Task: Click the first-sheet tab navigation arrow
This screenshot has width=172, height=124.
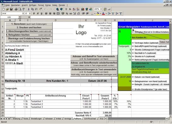Action: [x=2, y=119]
